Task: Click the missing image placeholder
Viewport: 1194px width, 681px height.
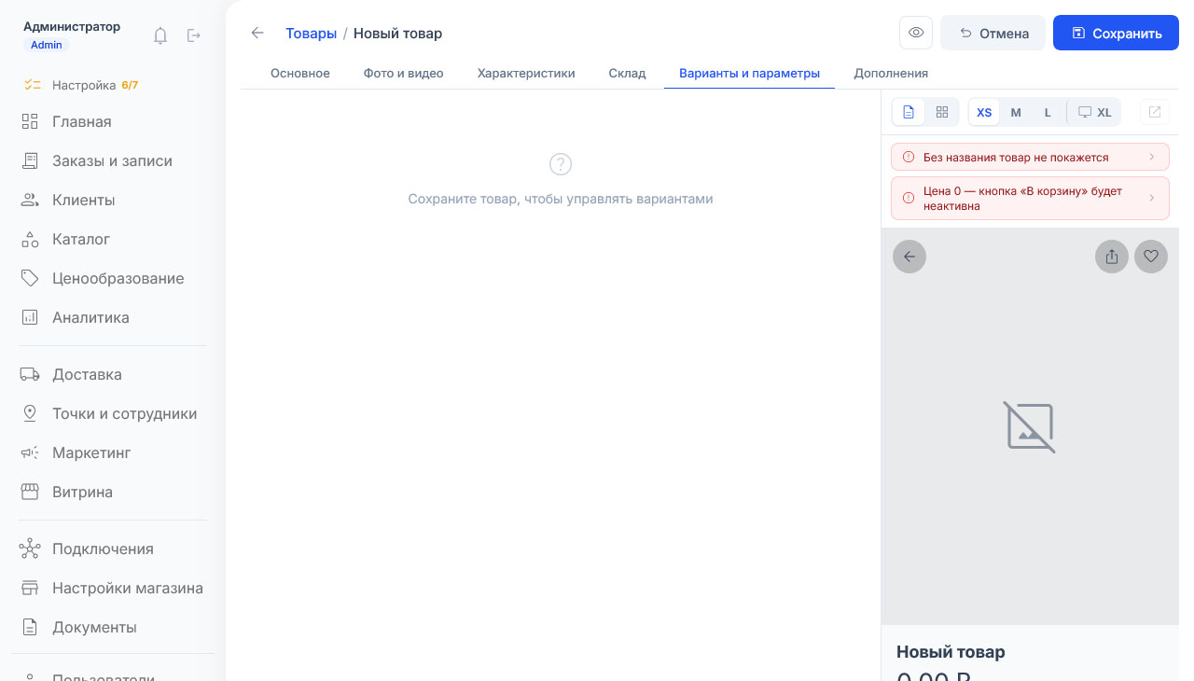Action: (1030, 427)
